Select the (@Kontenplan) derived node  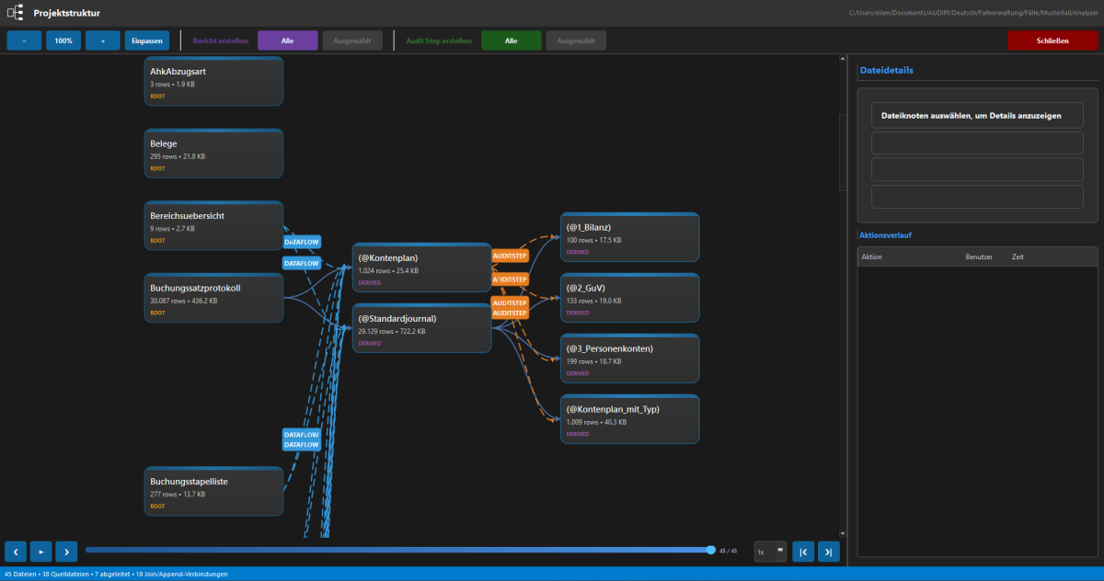click(x=421, y=268)
